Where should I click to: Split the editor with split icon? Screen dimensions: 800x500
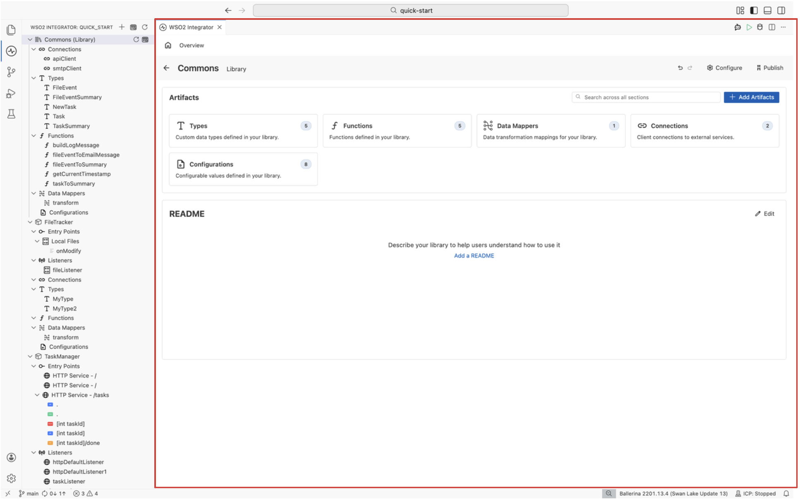(772, 27)
